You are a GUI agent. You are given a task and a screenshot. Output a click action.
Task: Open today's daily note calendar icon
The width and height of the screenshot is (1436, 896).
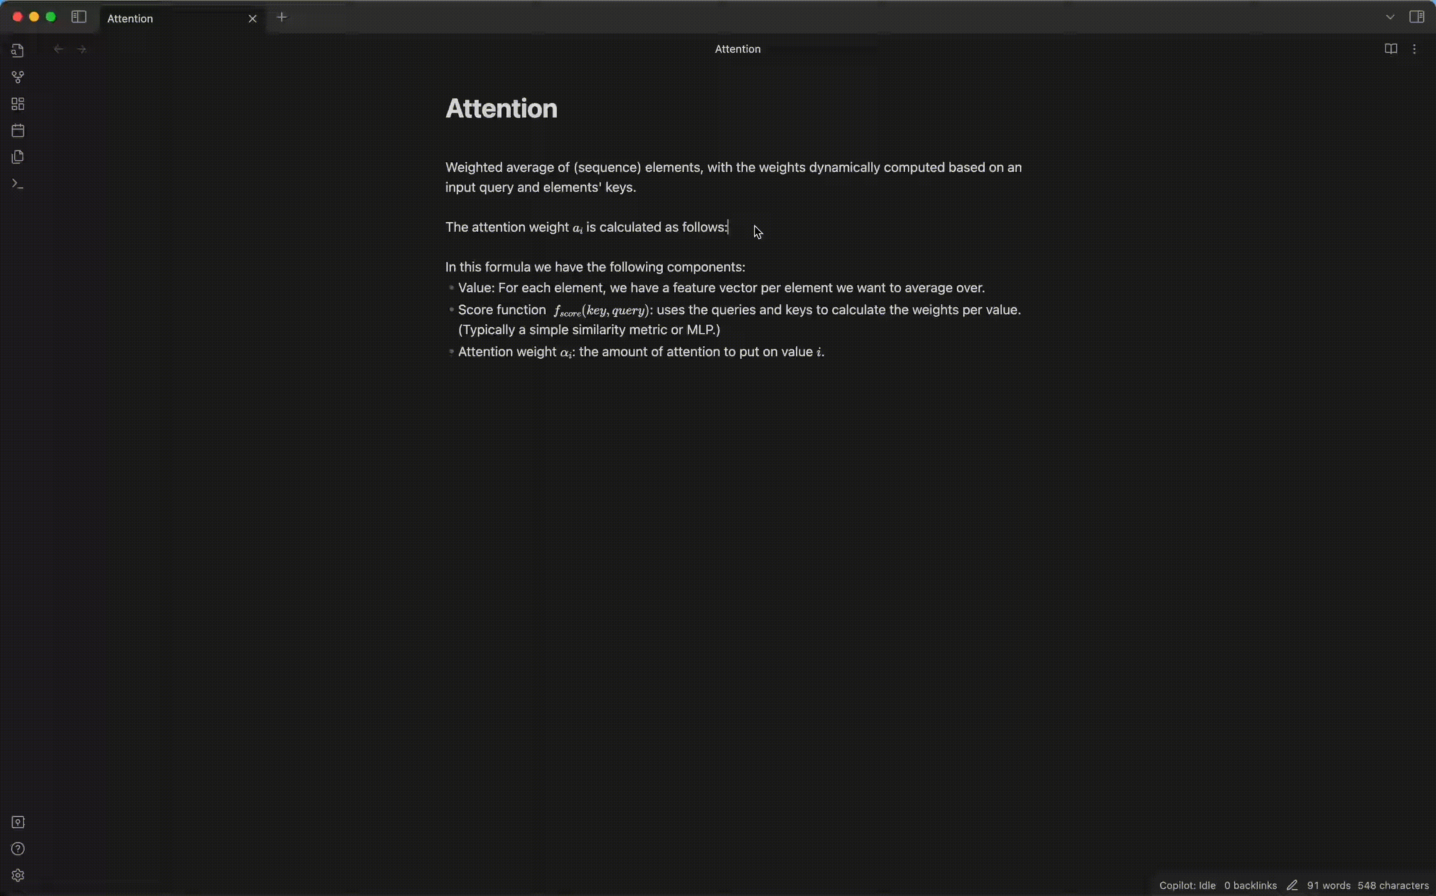coord(18,130)
